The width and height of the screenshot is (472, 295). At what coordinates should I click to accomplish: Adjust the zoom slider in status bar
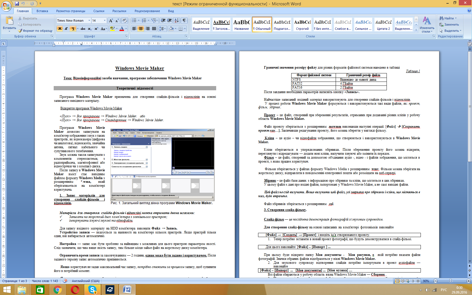[450, 281]
